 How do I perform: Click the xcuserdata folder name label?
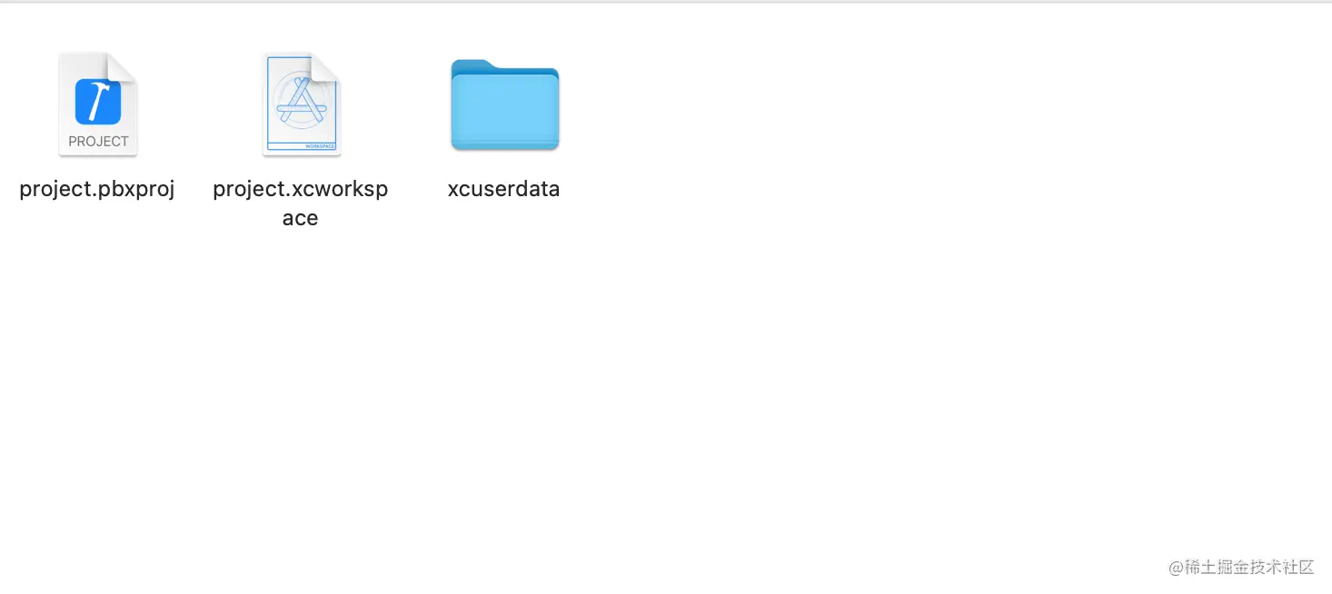point(504,189)
